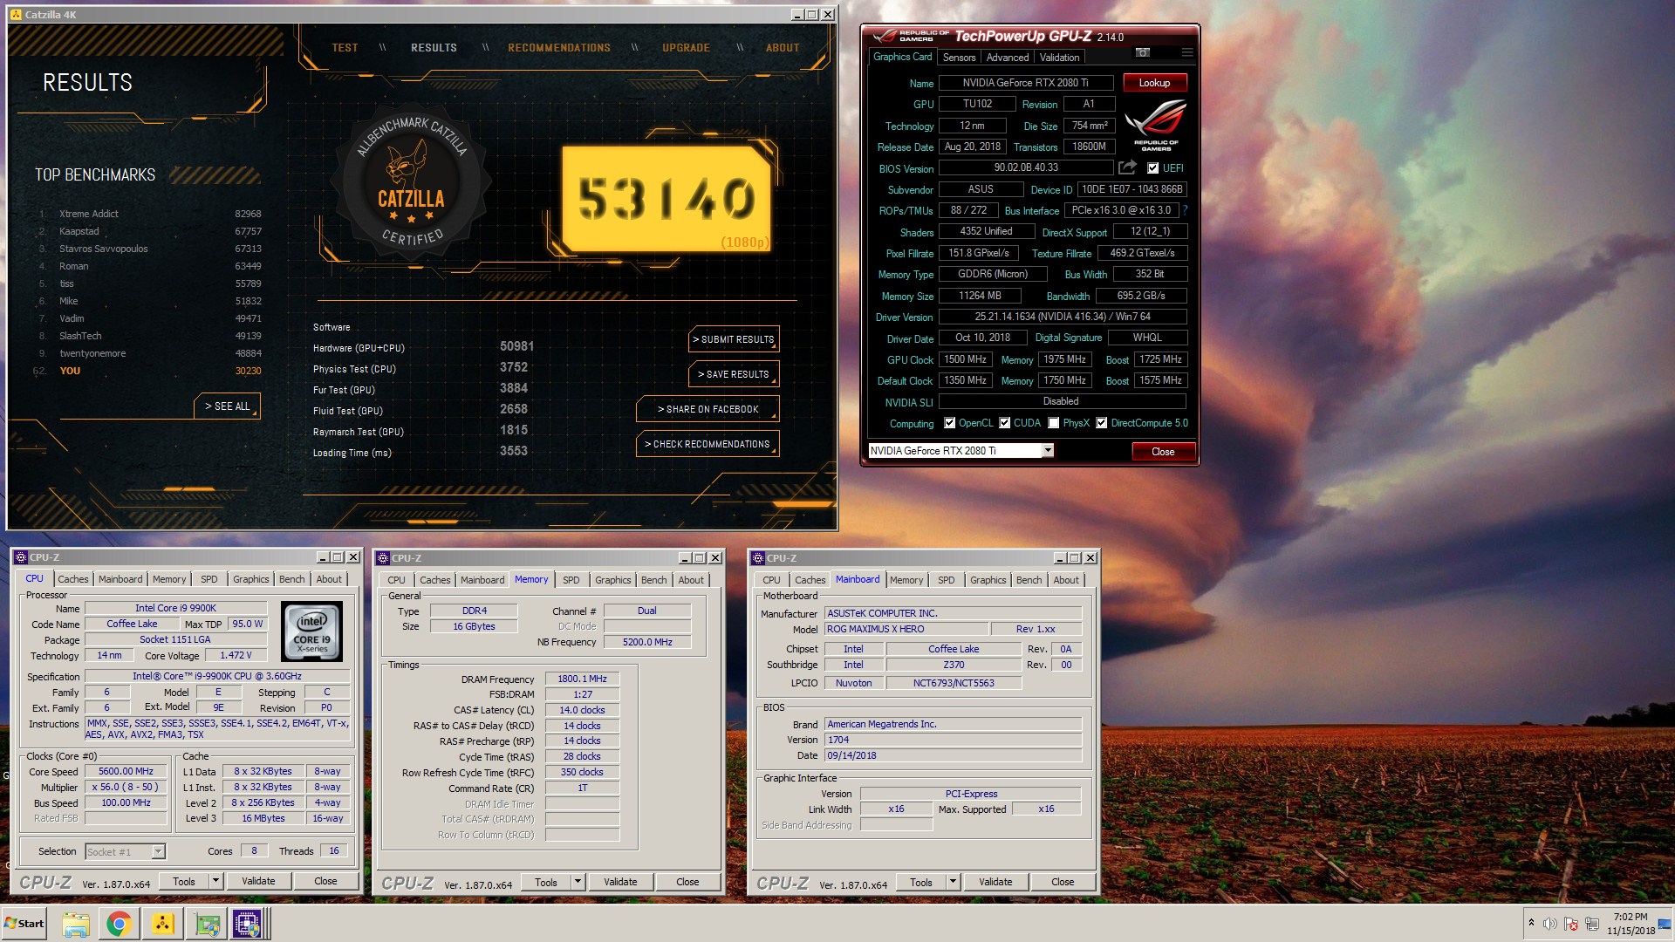Click CHECK RECOMMENDATIONS
This screenshot has width=1675, height=942.
pos(708,444)
